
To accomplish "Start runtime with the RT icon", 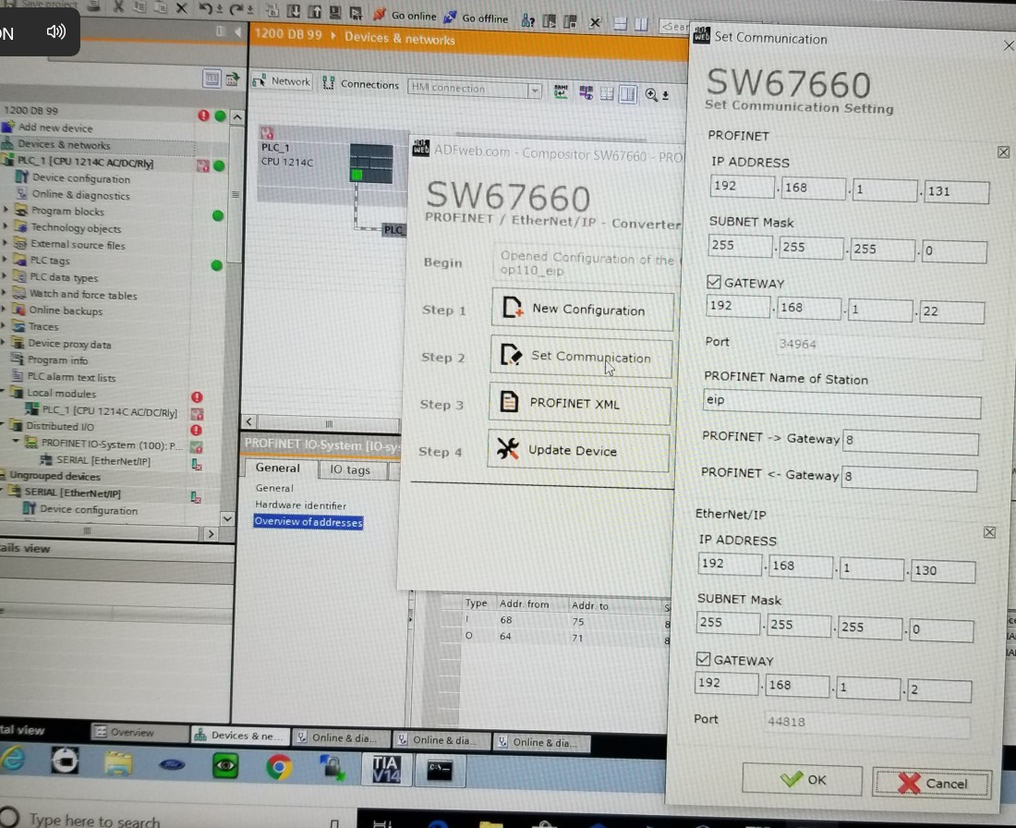I will [x=356, y=13].
